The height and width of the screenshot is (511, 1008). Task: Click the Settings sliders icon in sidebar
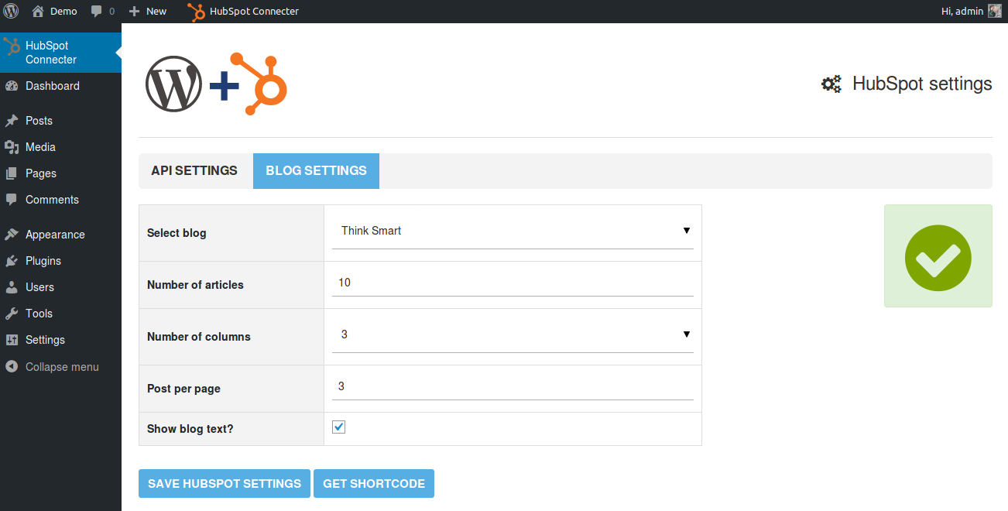coord(12,340)
